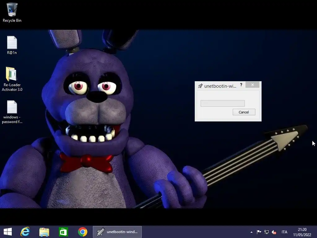Switch to unetbootin-wind... taskbar button
Image resolution: width=317 pixels, height=238 pixels.
coord(117,232)
